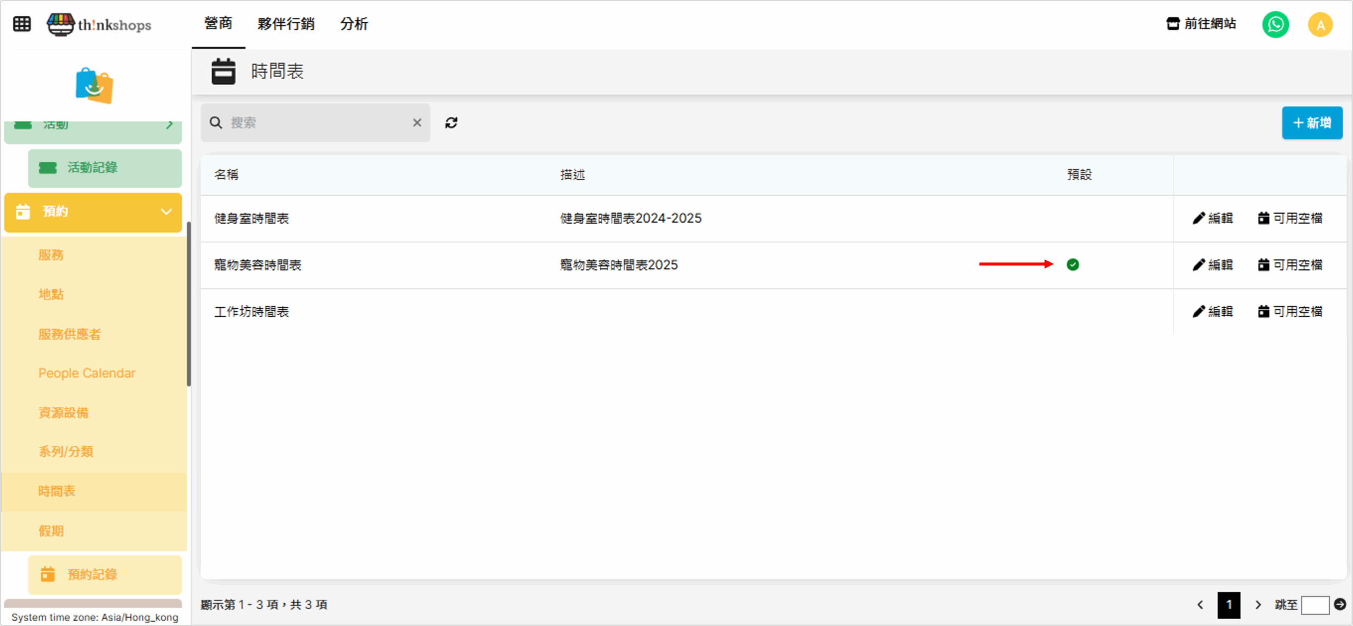The image size is (1353, 626).
Task: Open the apps grid menu icon
Action: (x=22, y=24)
